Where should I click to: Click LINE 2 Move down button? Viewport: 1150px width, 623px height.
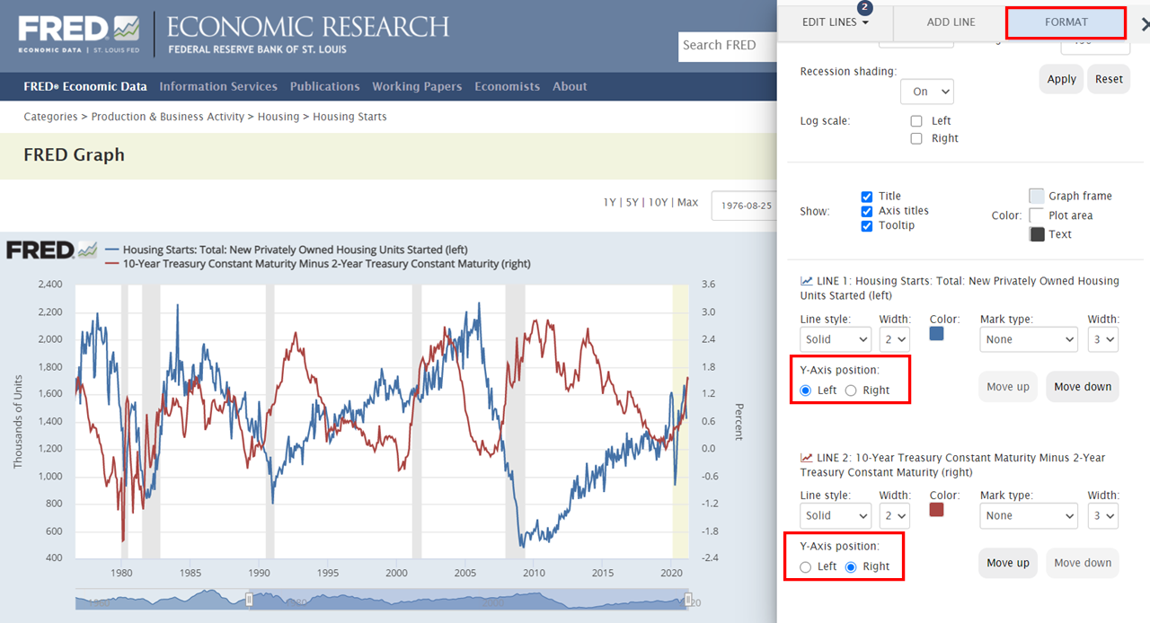click(1083, 563)
